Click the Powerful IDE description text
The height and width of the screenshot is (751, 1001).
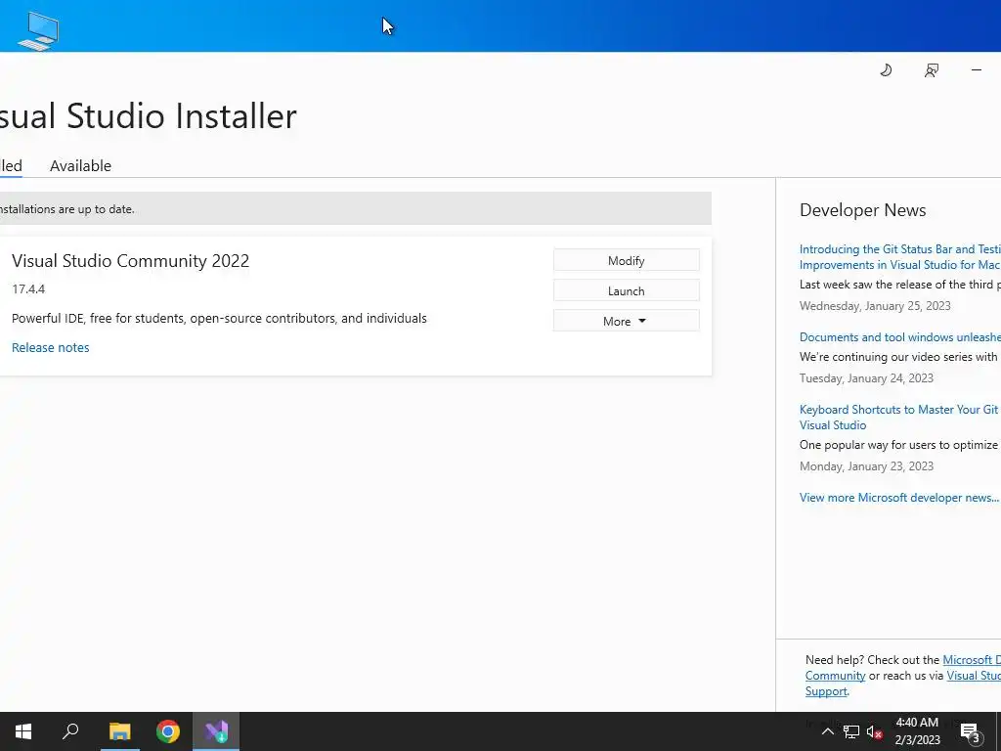coord(219,318)
